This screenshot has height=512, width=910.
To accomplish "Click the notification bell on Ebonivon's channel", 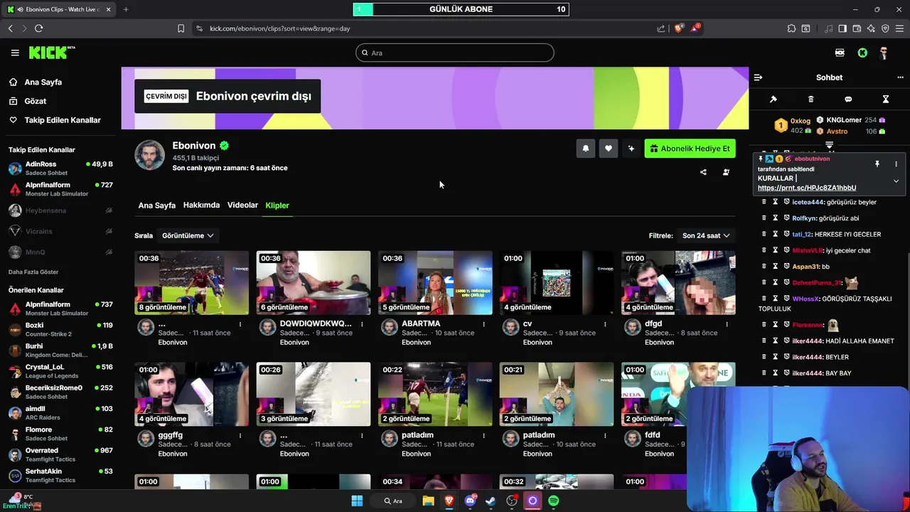I will coord(586,149).
